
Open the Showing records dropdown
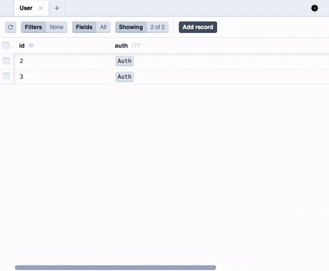pos(141,27)
